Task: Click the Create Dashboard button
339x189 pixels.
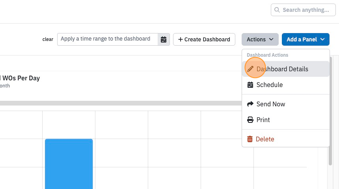Action: click(x=204, y=39)
